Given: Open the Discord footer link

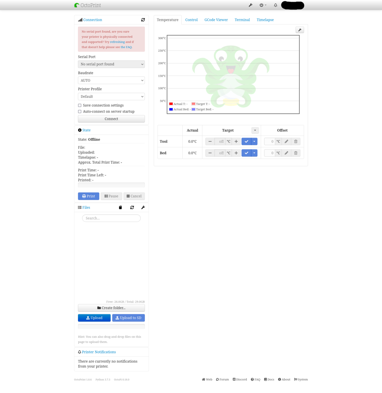Looking at the screenshot, I should pyautogui.click(x=240, y=380).
